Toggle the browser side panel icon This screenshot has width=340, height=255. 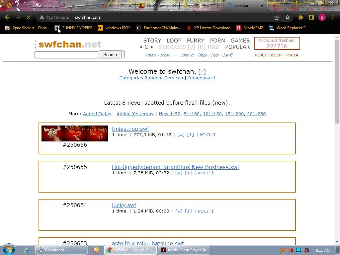(x=311, y=17)
